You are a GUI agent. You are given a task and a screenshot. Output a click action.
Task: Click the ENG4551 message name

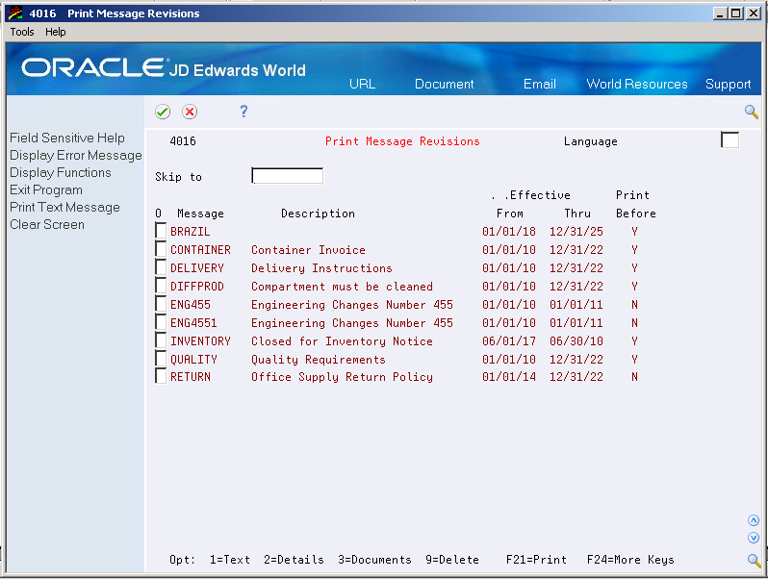click(193, 323)
